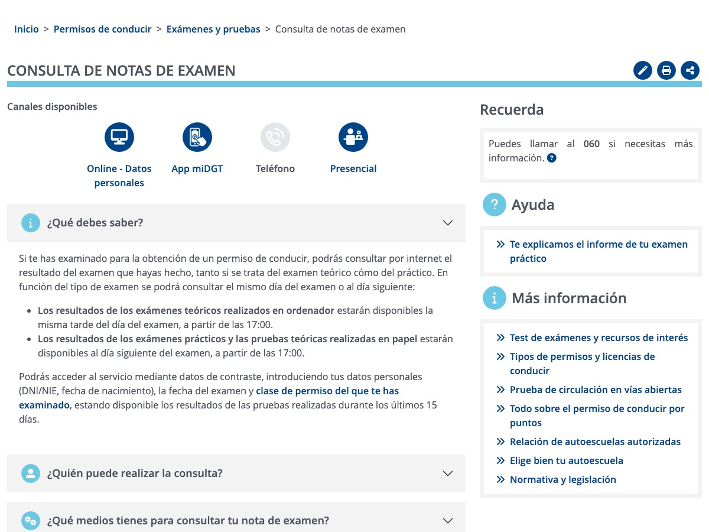
Task: Click the print page icon
Action: coord(666,70)
